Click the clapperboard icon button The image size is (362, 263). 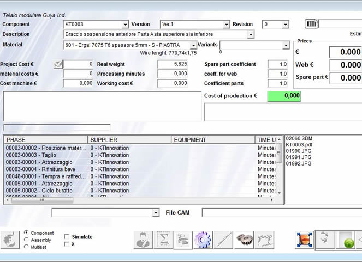coord(265,240)
